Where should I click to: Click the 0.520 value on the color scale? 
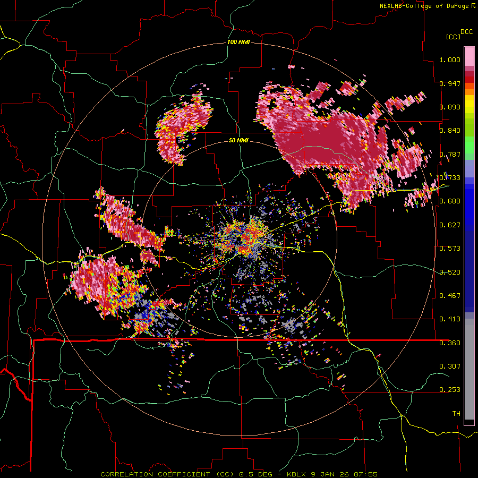coord(450,272)
